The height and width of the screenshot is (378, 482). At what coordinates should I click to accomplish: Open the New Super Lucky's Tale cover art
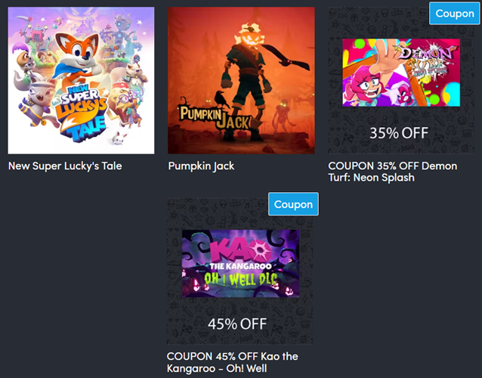(81, 80)
